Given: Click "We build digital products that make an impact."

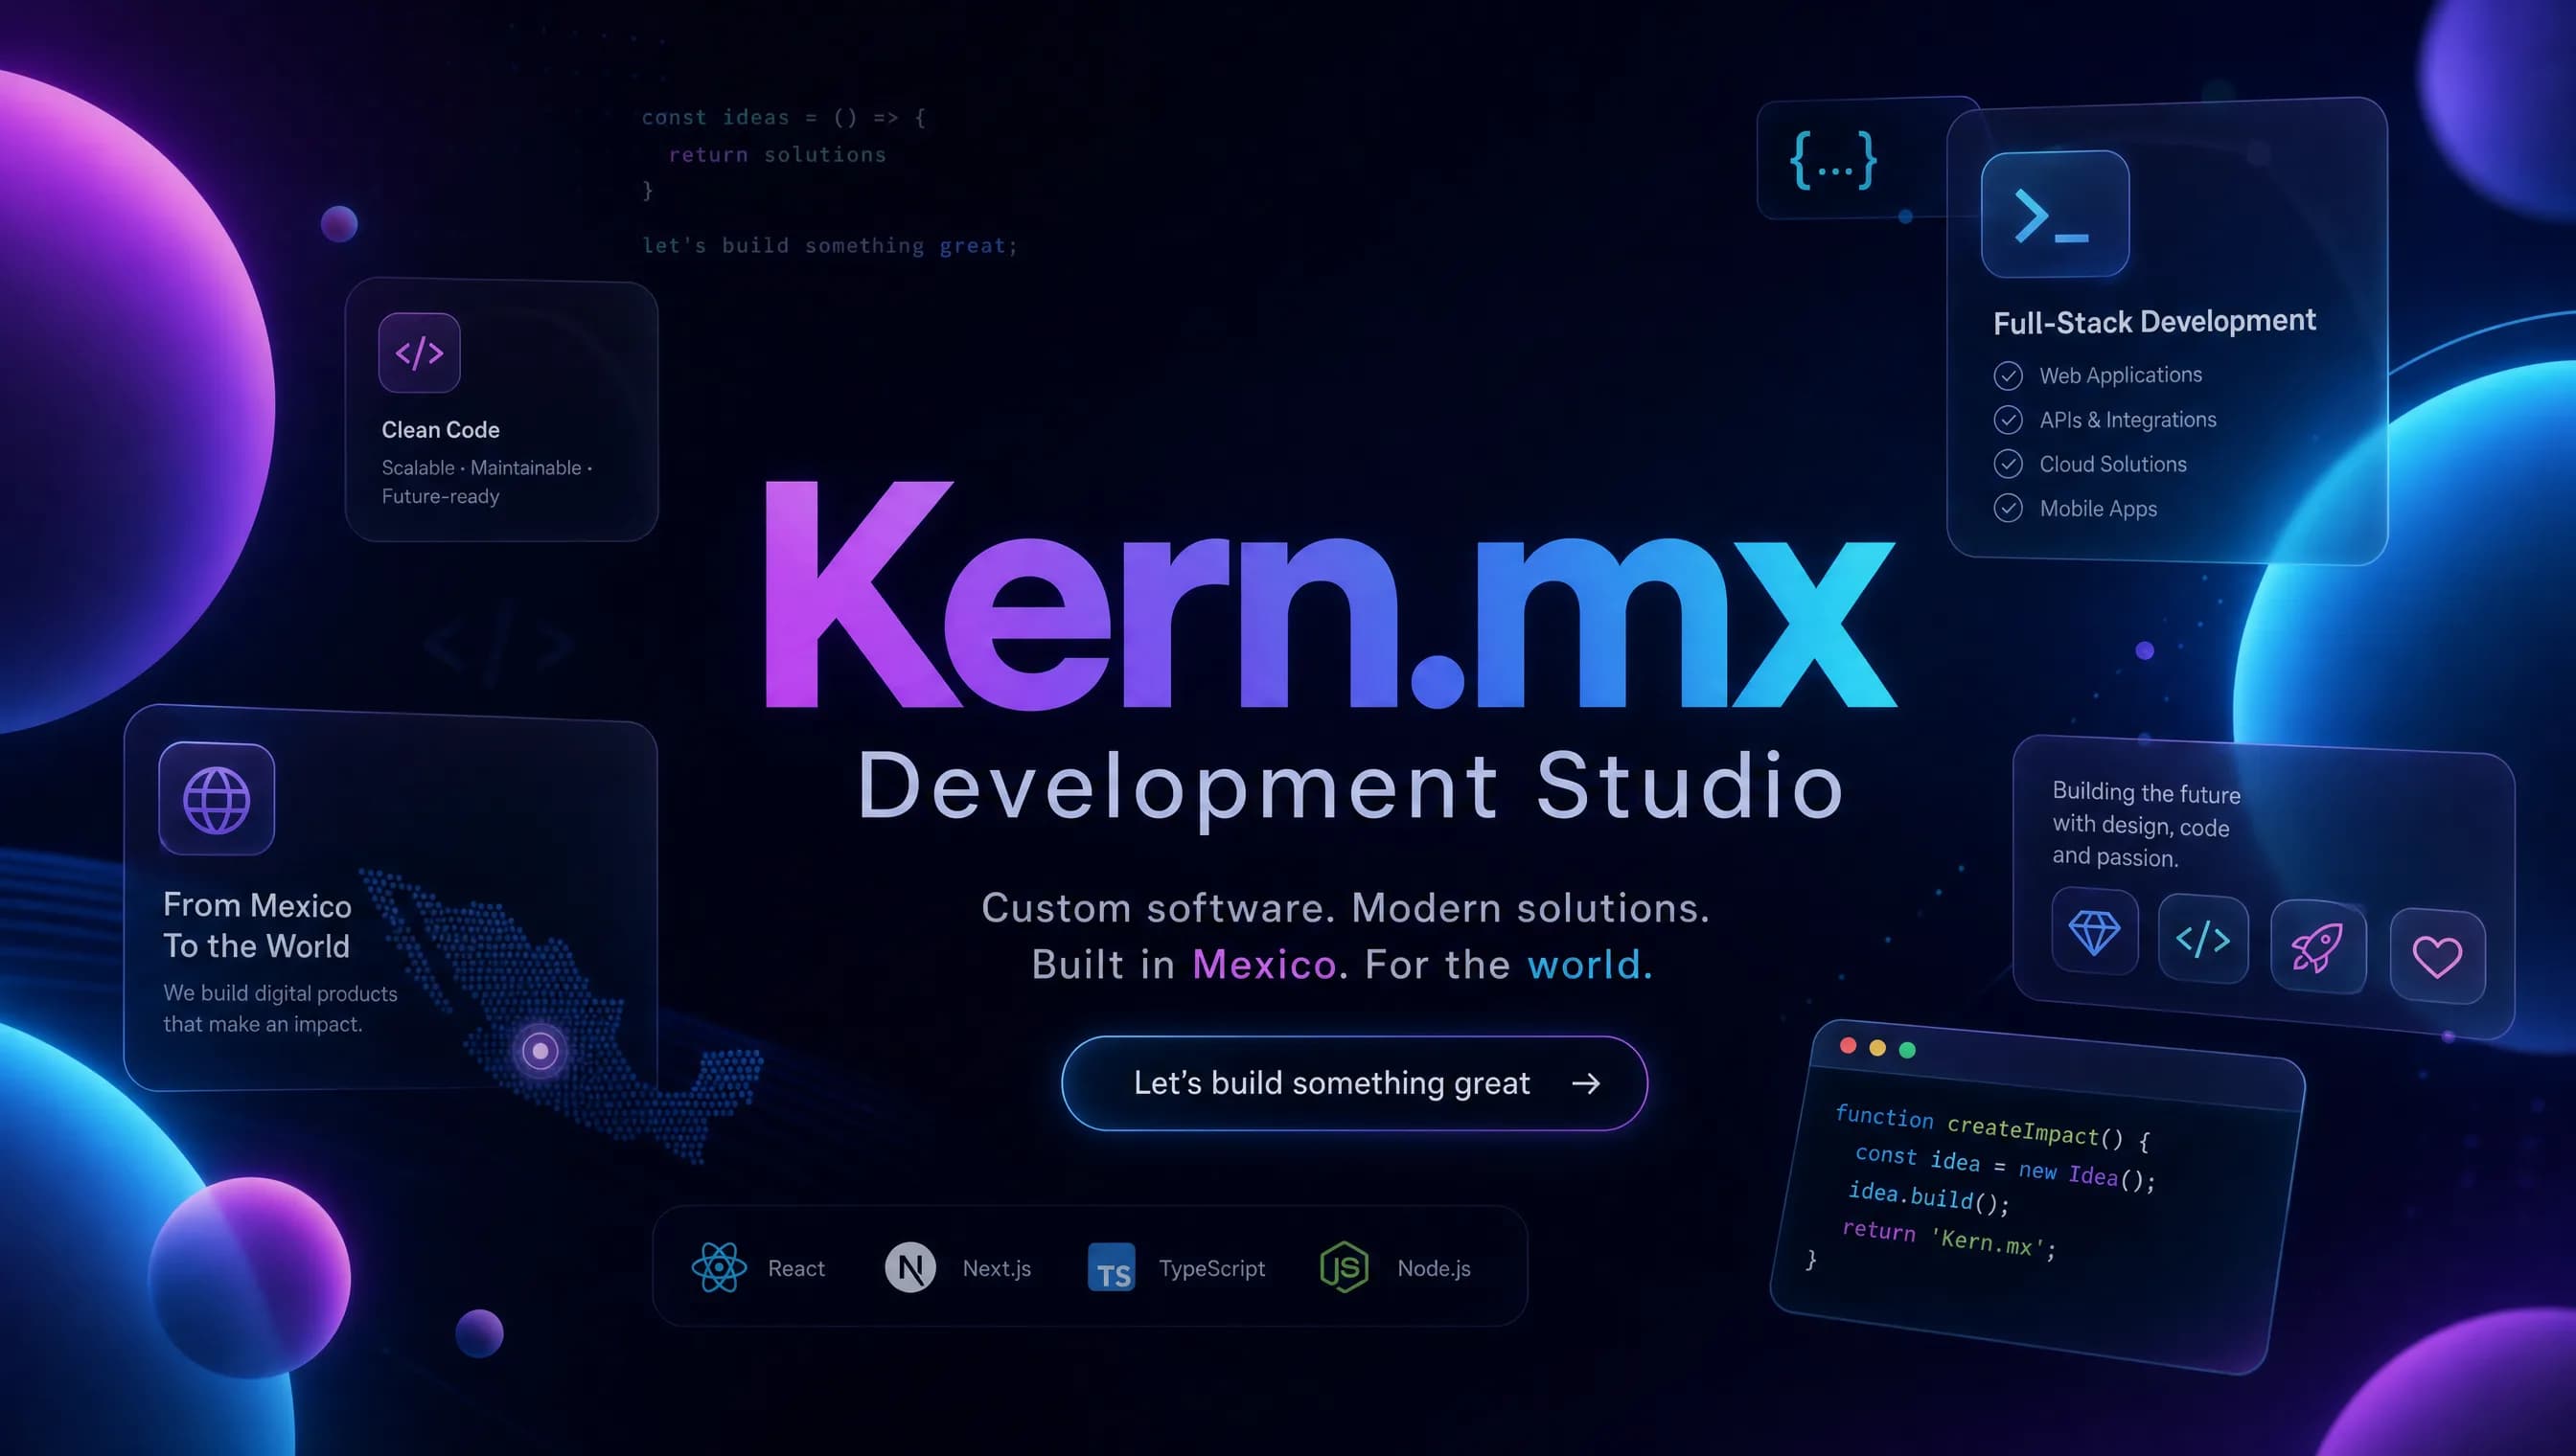Looking at the screenshot, I should coord(280,1008).
